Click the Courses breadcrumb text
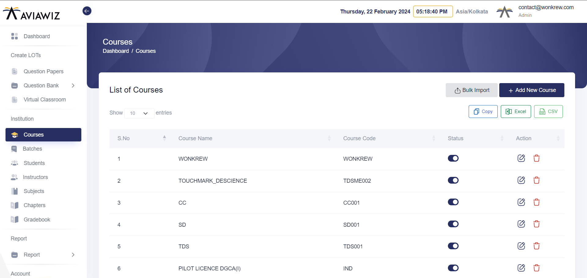The width and height of the screenshot is (587, 278). (x=146, y=51)
